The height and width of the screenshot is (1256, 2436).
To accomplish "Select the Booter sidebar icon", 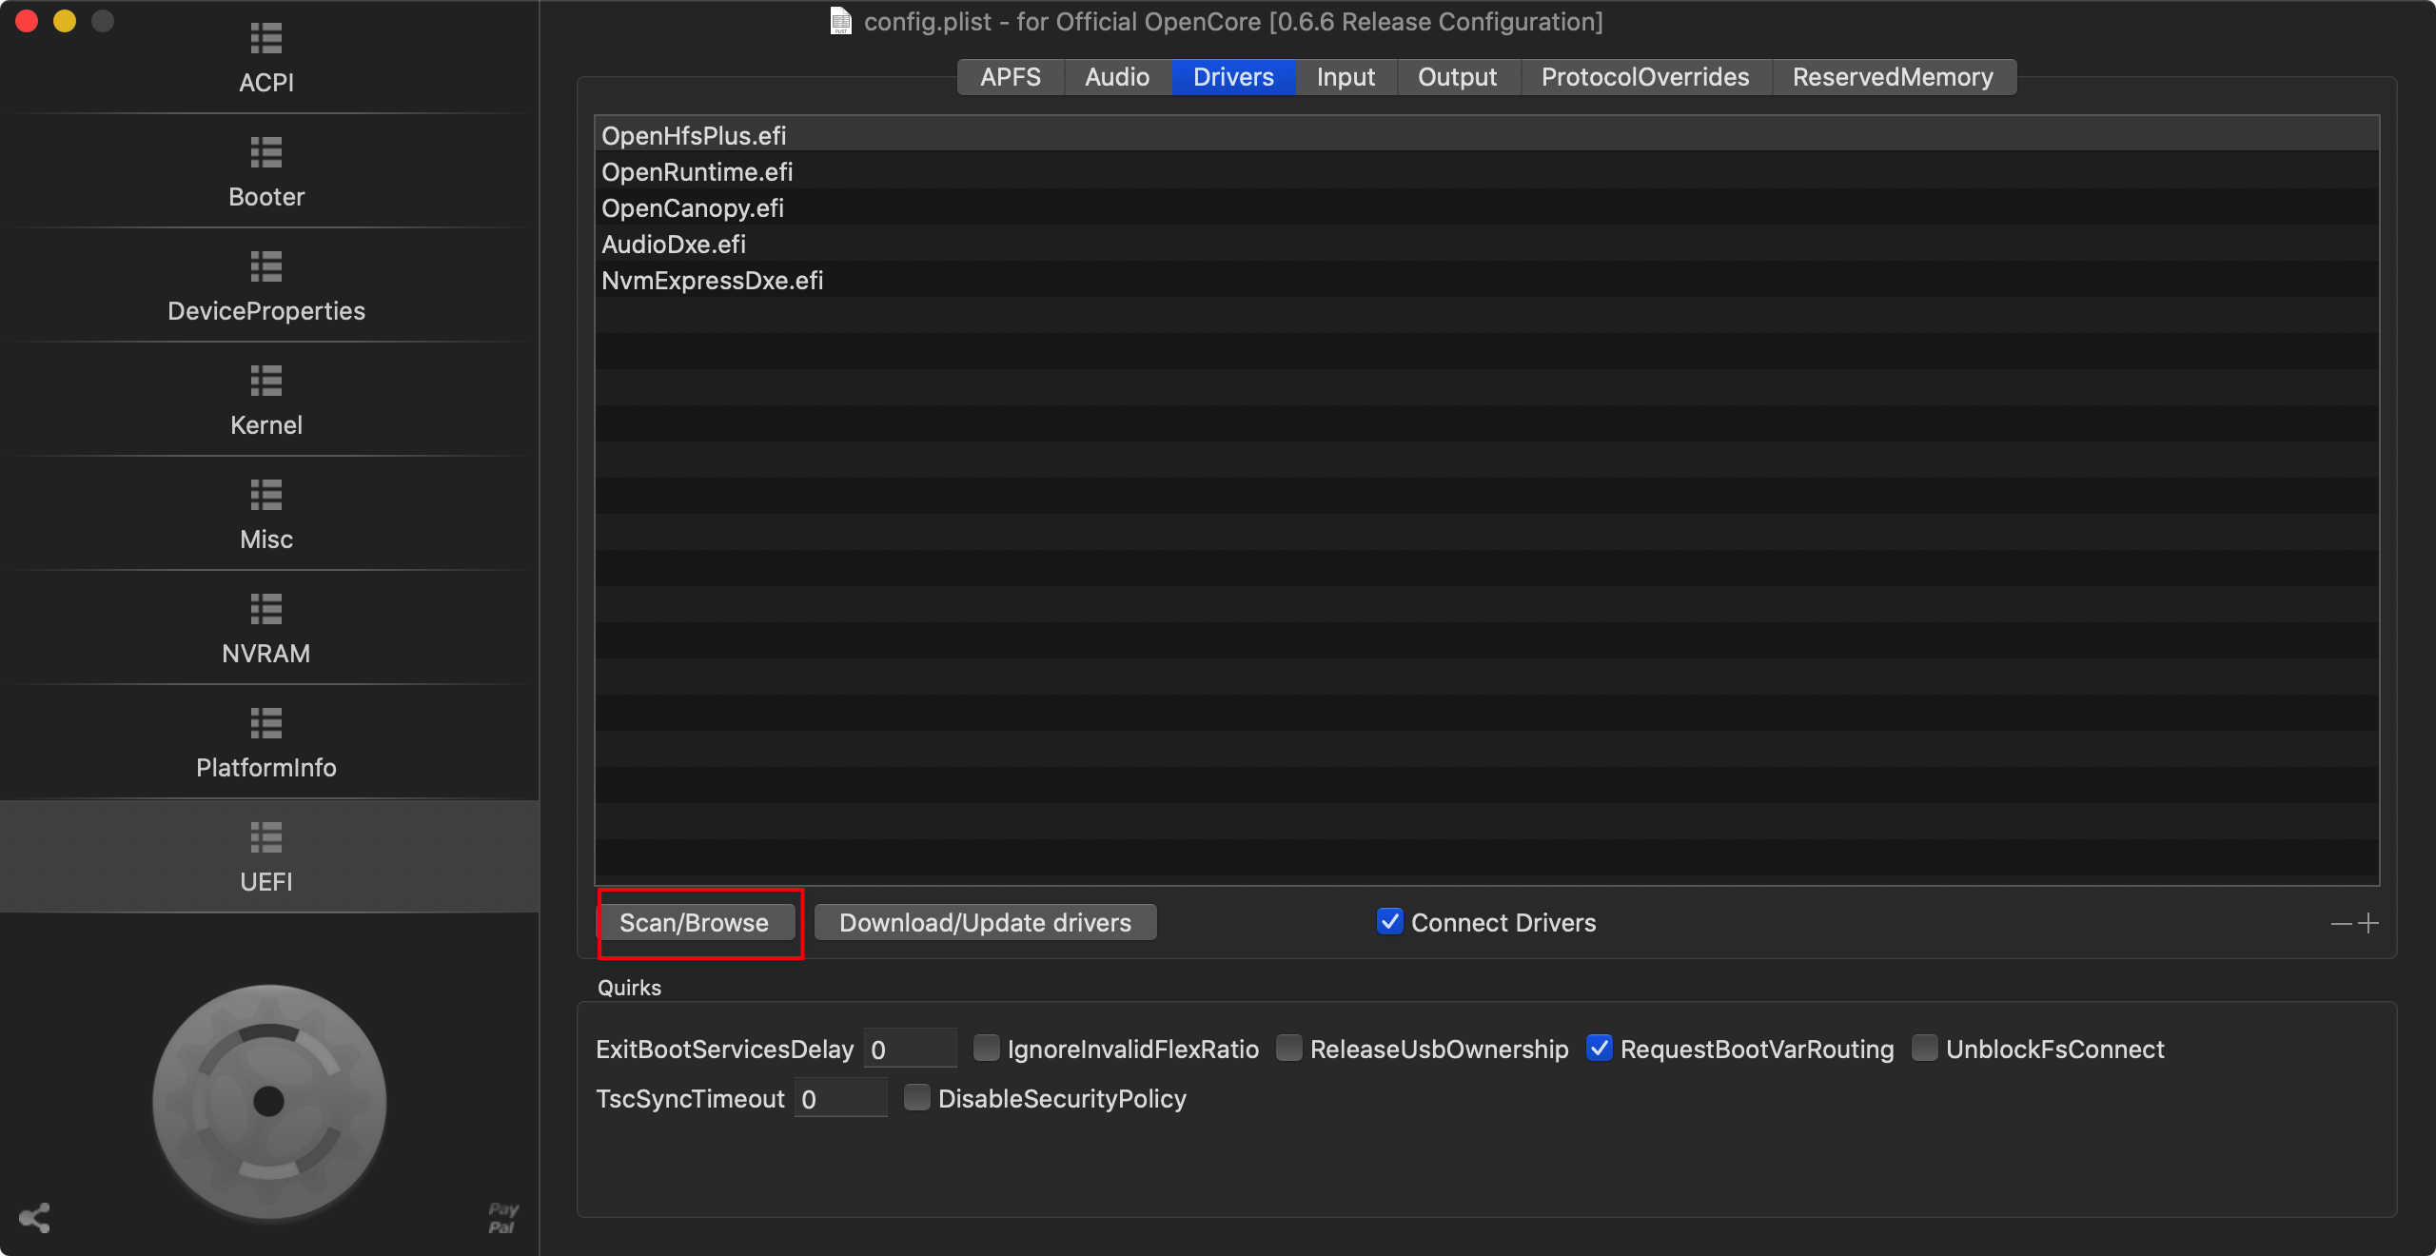I will [x=266, y=153].
